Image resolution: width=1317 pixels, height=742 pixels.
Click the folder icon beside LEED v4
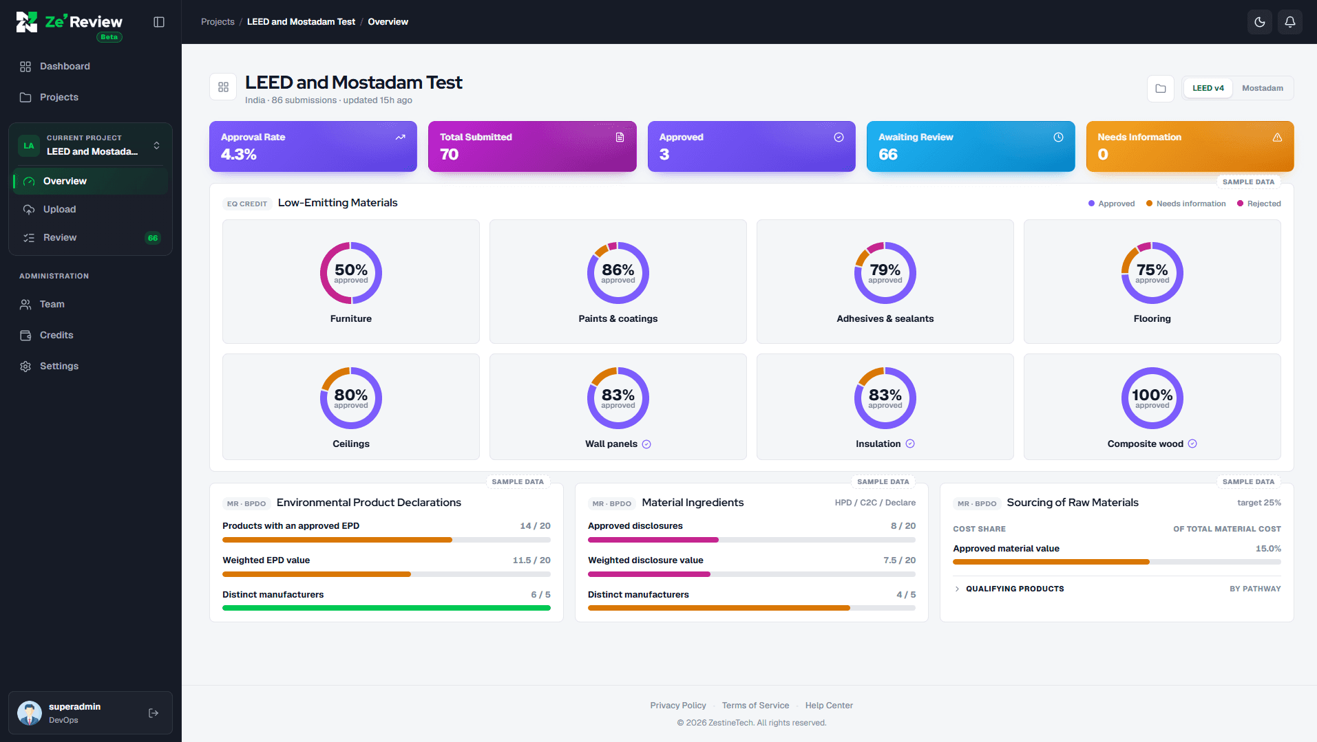pyautogui.click(x=1161, y=88)
